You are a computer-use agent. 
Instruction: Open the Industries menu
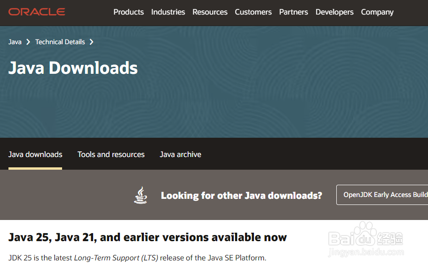[x=168, y=12]
